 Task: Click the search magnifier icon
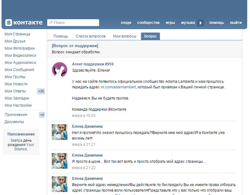pos(51,22)
